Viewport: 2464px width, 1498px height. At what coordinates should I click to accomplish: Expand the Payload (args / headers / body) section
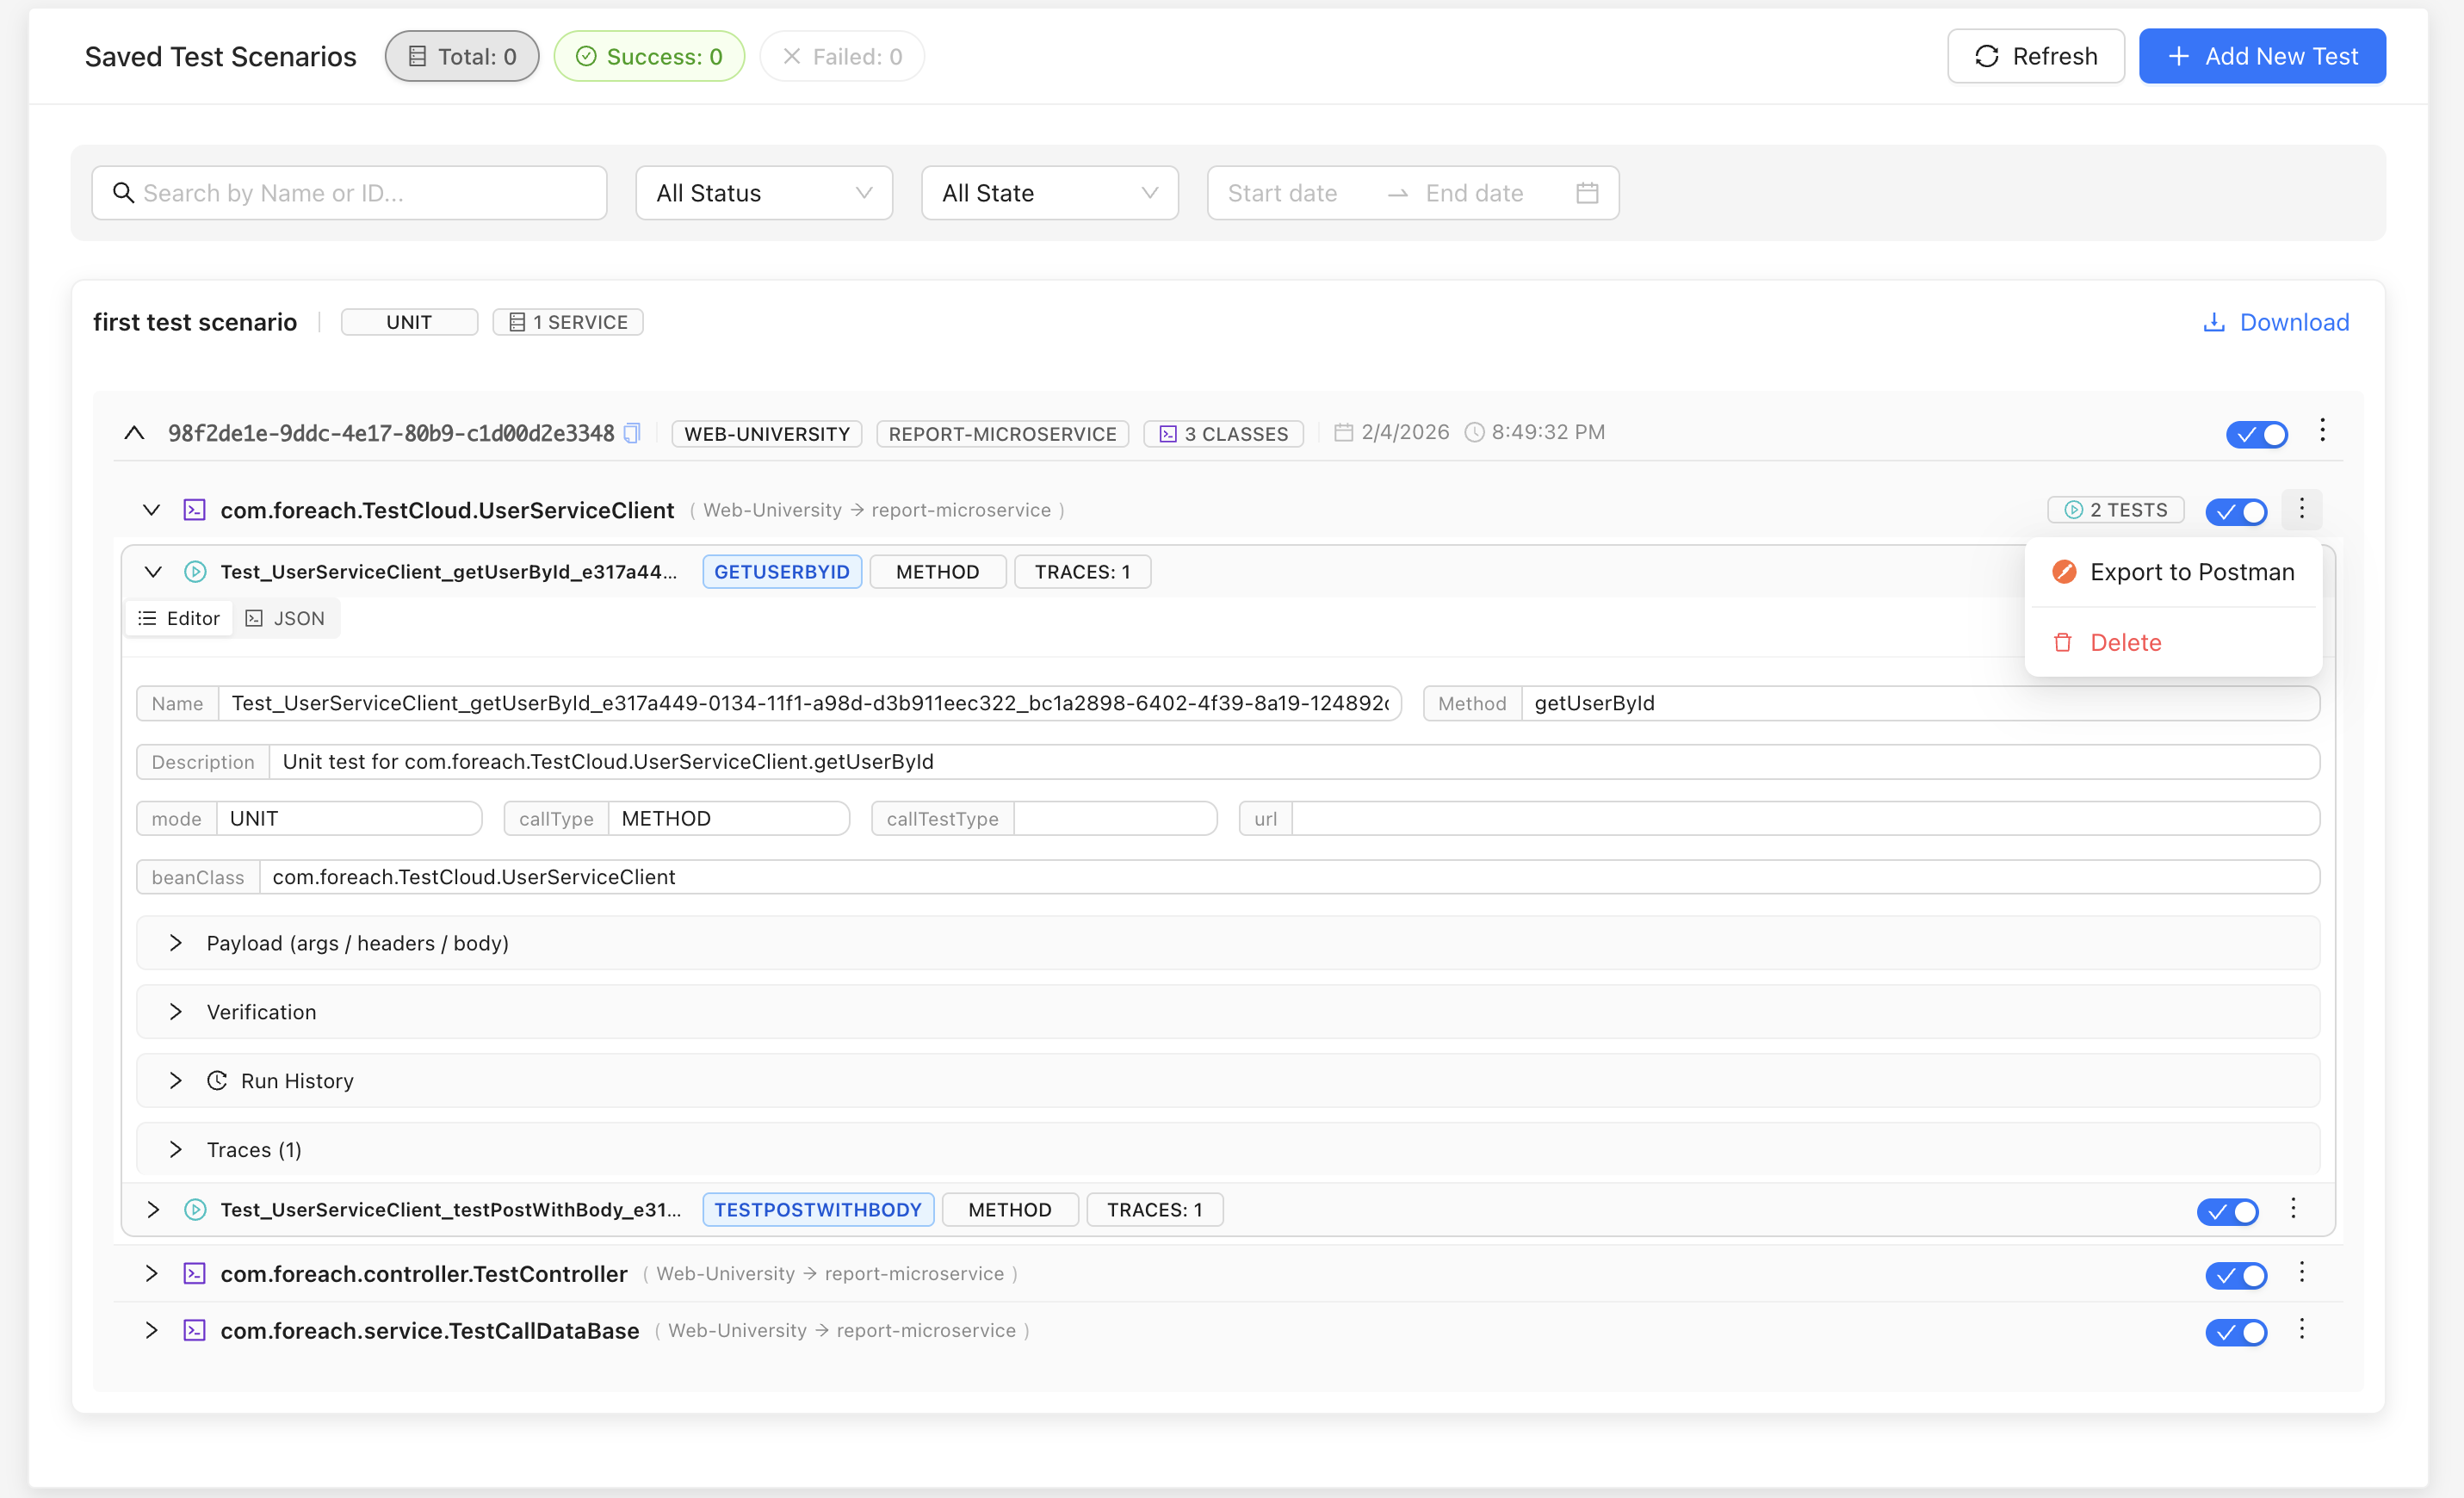pyautogui.click(x=357, y=942)
